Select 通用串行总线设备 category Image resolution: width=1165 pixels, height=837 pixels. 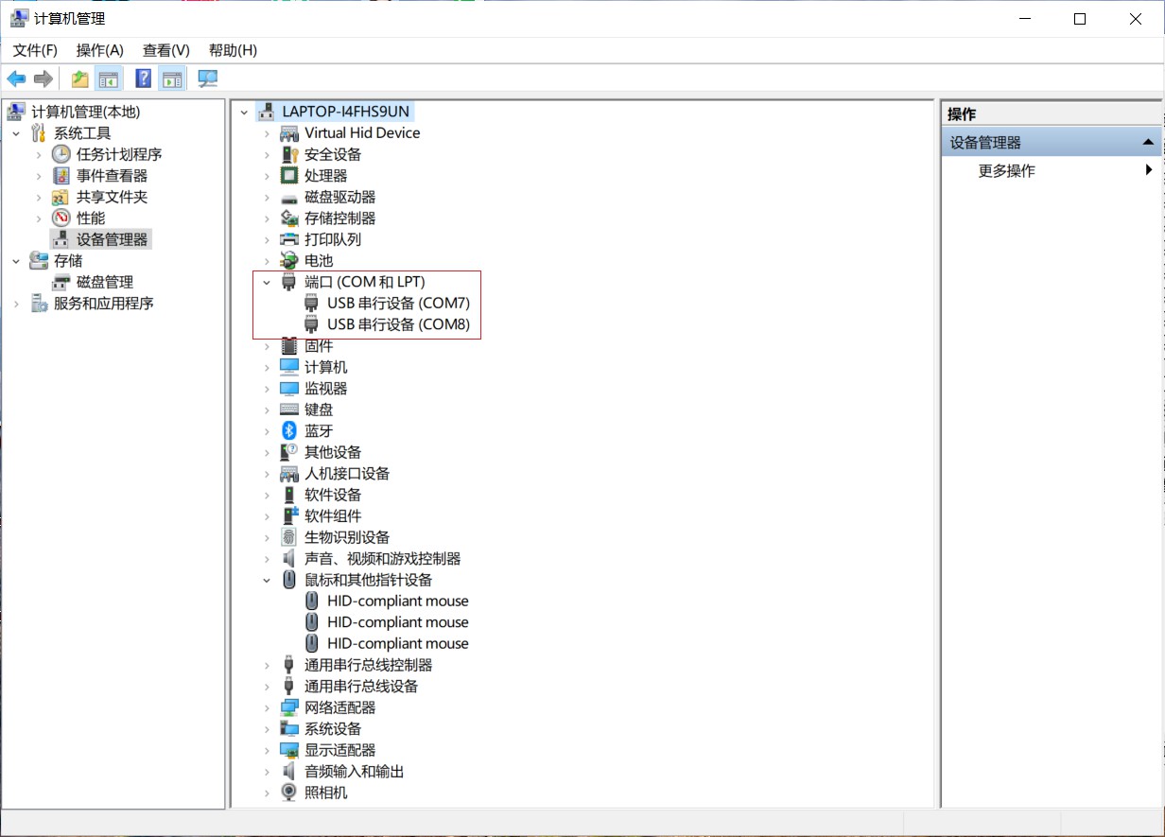(x=361, y=687)
